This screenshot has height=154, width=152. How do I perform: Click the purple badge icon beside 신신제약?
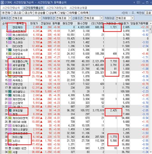tap(10, 103)
